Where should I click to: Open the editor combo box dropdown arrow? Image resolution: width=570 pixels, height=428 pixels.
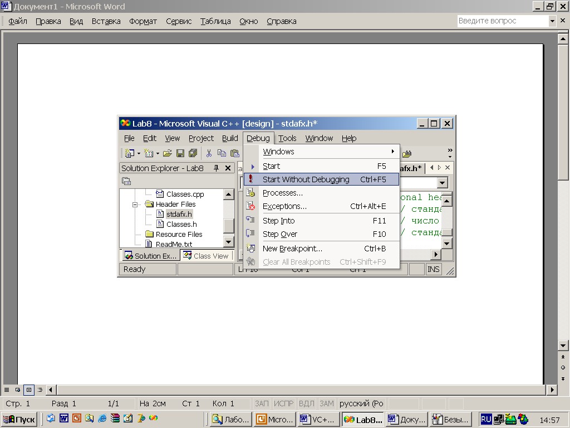(x=442, y=183)
